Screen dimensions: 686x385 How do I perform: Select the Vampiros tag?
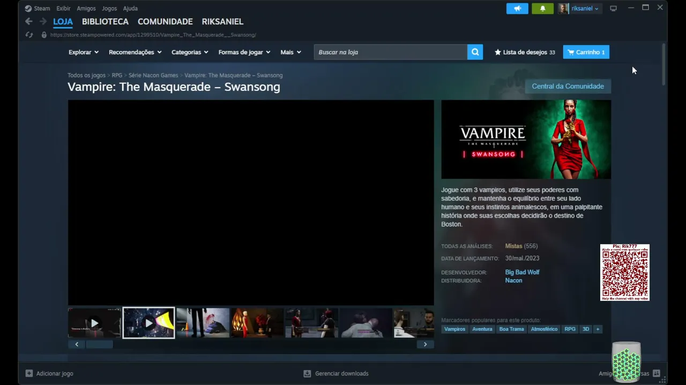(454, 329)
